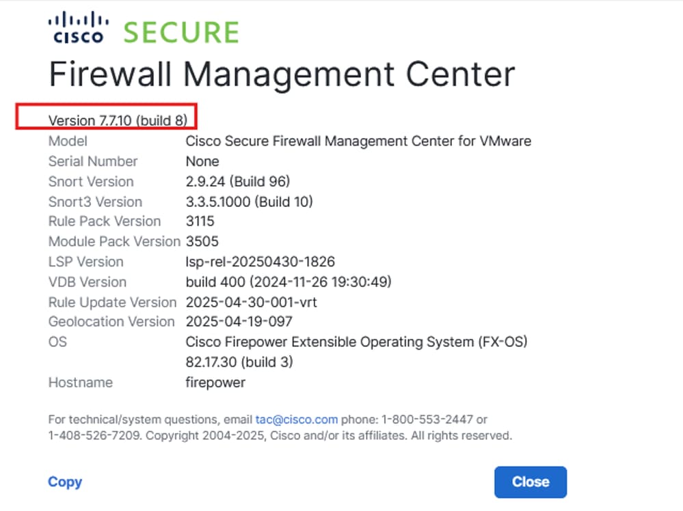Click the Rule Update Version value
Image resolution: width=683 pixels, height=511 pixels.
[251, 302]
